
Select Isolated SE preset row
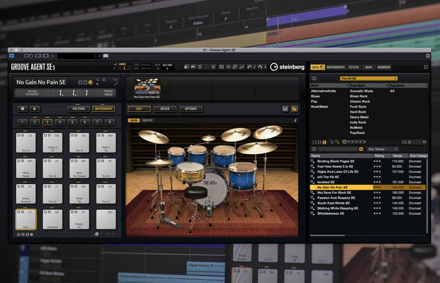(368, 182)
